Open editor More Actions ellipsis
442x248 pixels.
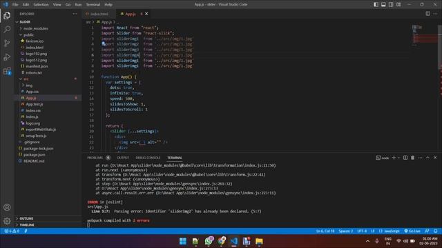[x=435, y=14]
